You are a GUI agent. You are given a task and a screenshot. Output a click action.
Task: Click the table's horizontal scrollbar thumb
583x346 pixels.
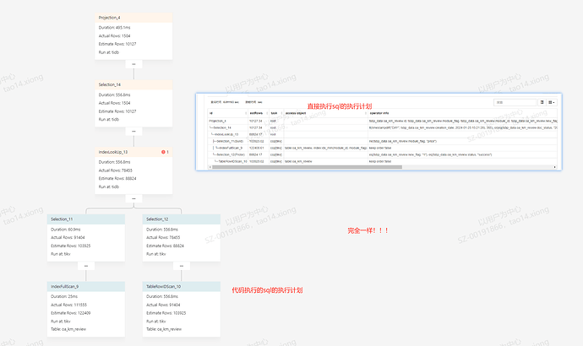[307, 167]
